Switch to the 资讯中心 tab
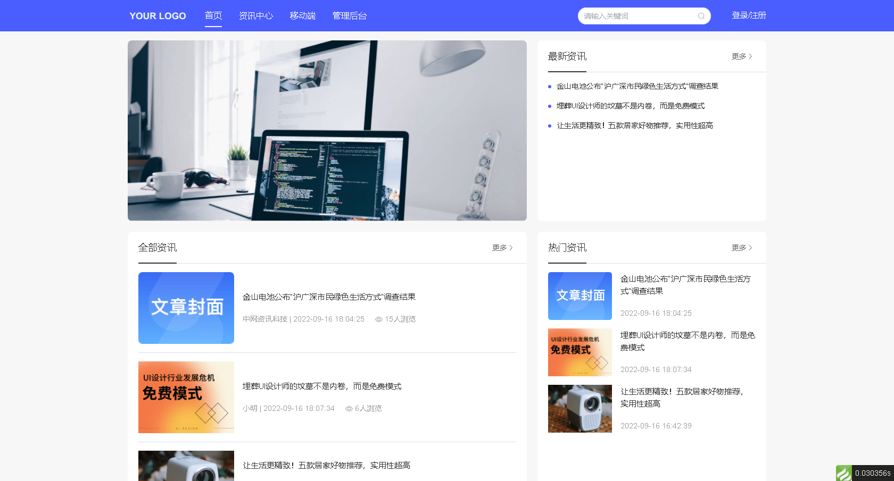The width and height of the screenshot is (894, 481). (256, 15)
